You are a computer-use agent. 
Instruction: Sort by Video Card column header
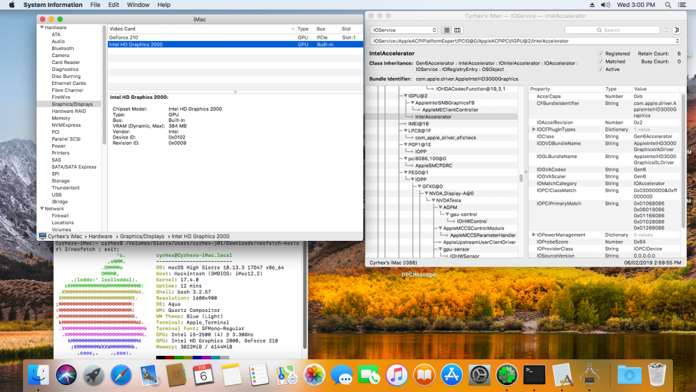(x=202, y=29)
